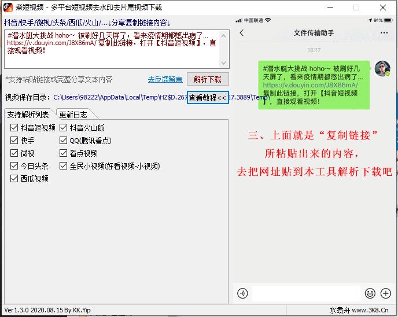Click the 解析下载 button
Viewport: 398px width, 317px height.
(208, 79)
